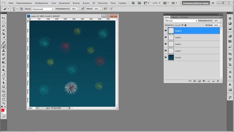Open the Фильтр menu
Viewport: 234px width, 132px height.
pyautogui.click(x=76, y=3)
